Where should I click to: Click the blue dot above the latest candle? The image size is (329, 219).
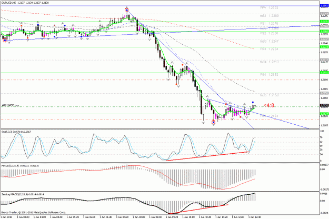click(253, 102)
